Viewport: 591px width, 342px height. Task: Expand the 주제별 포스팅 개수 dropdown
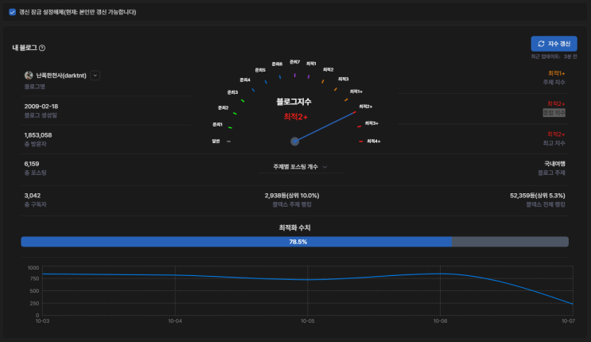click(x=301, y=167)
